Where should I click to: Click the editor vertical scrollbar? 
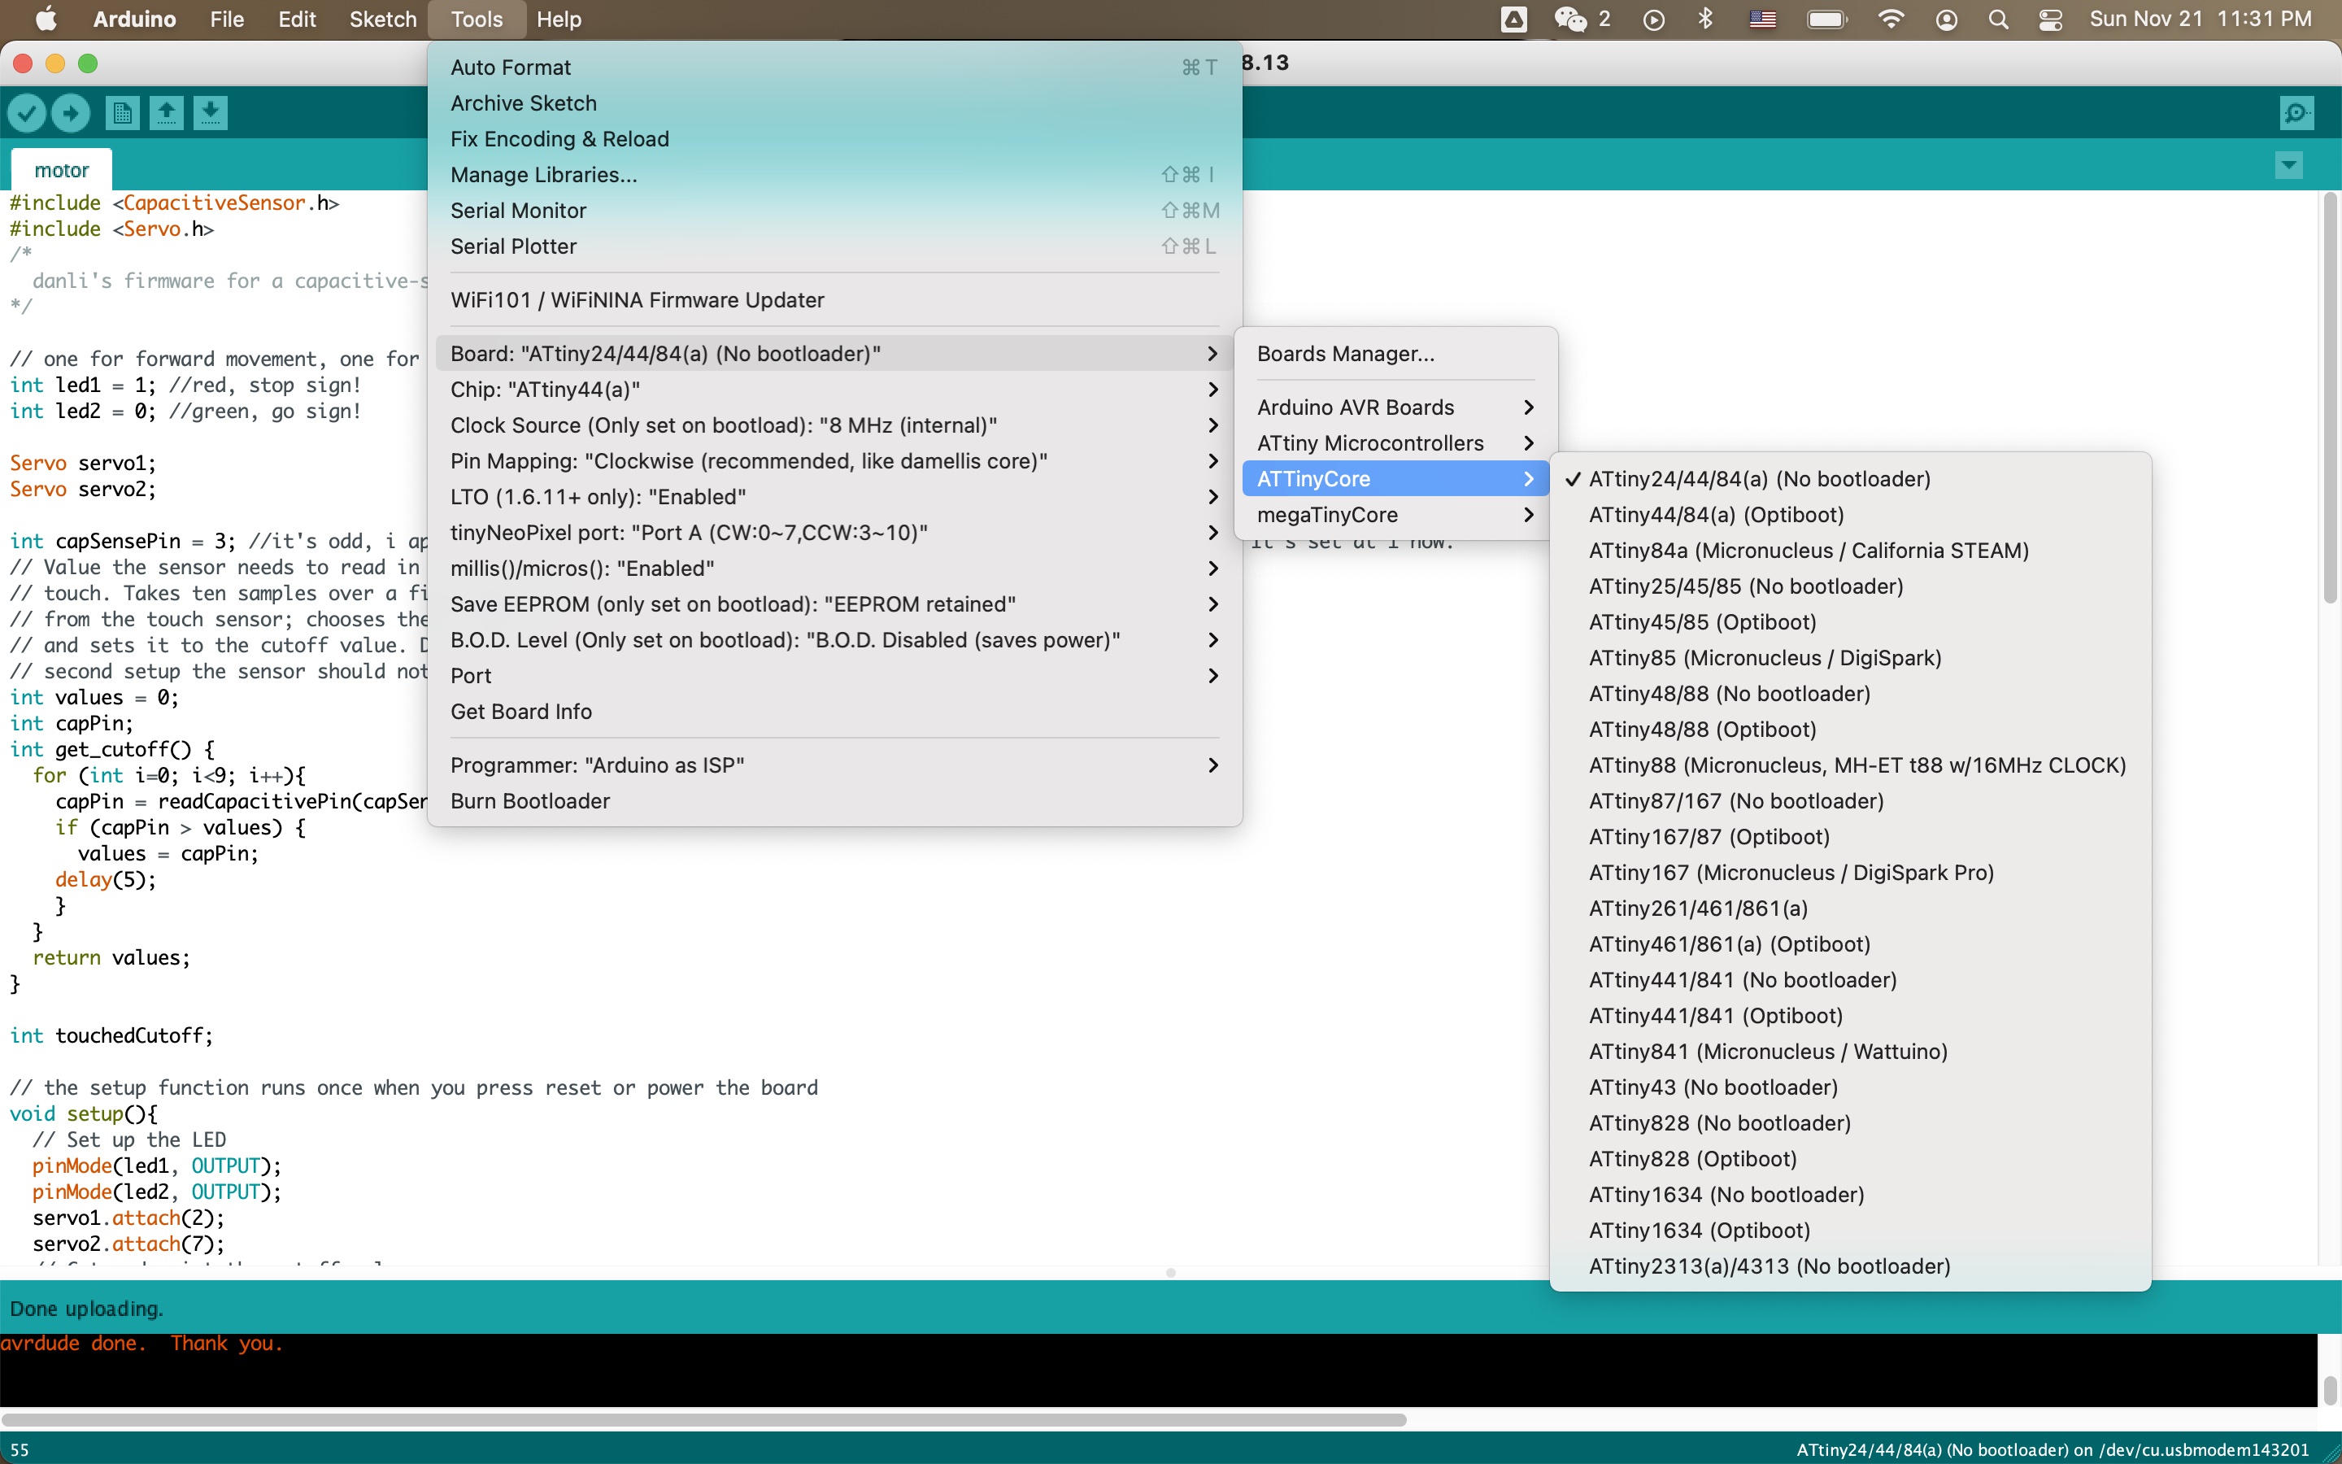pyautogui.click(x=2331, y=399)
